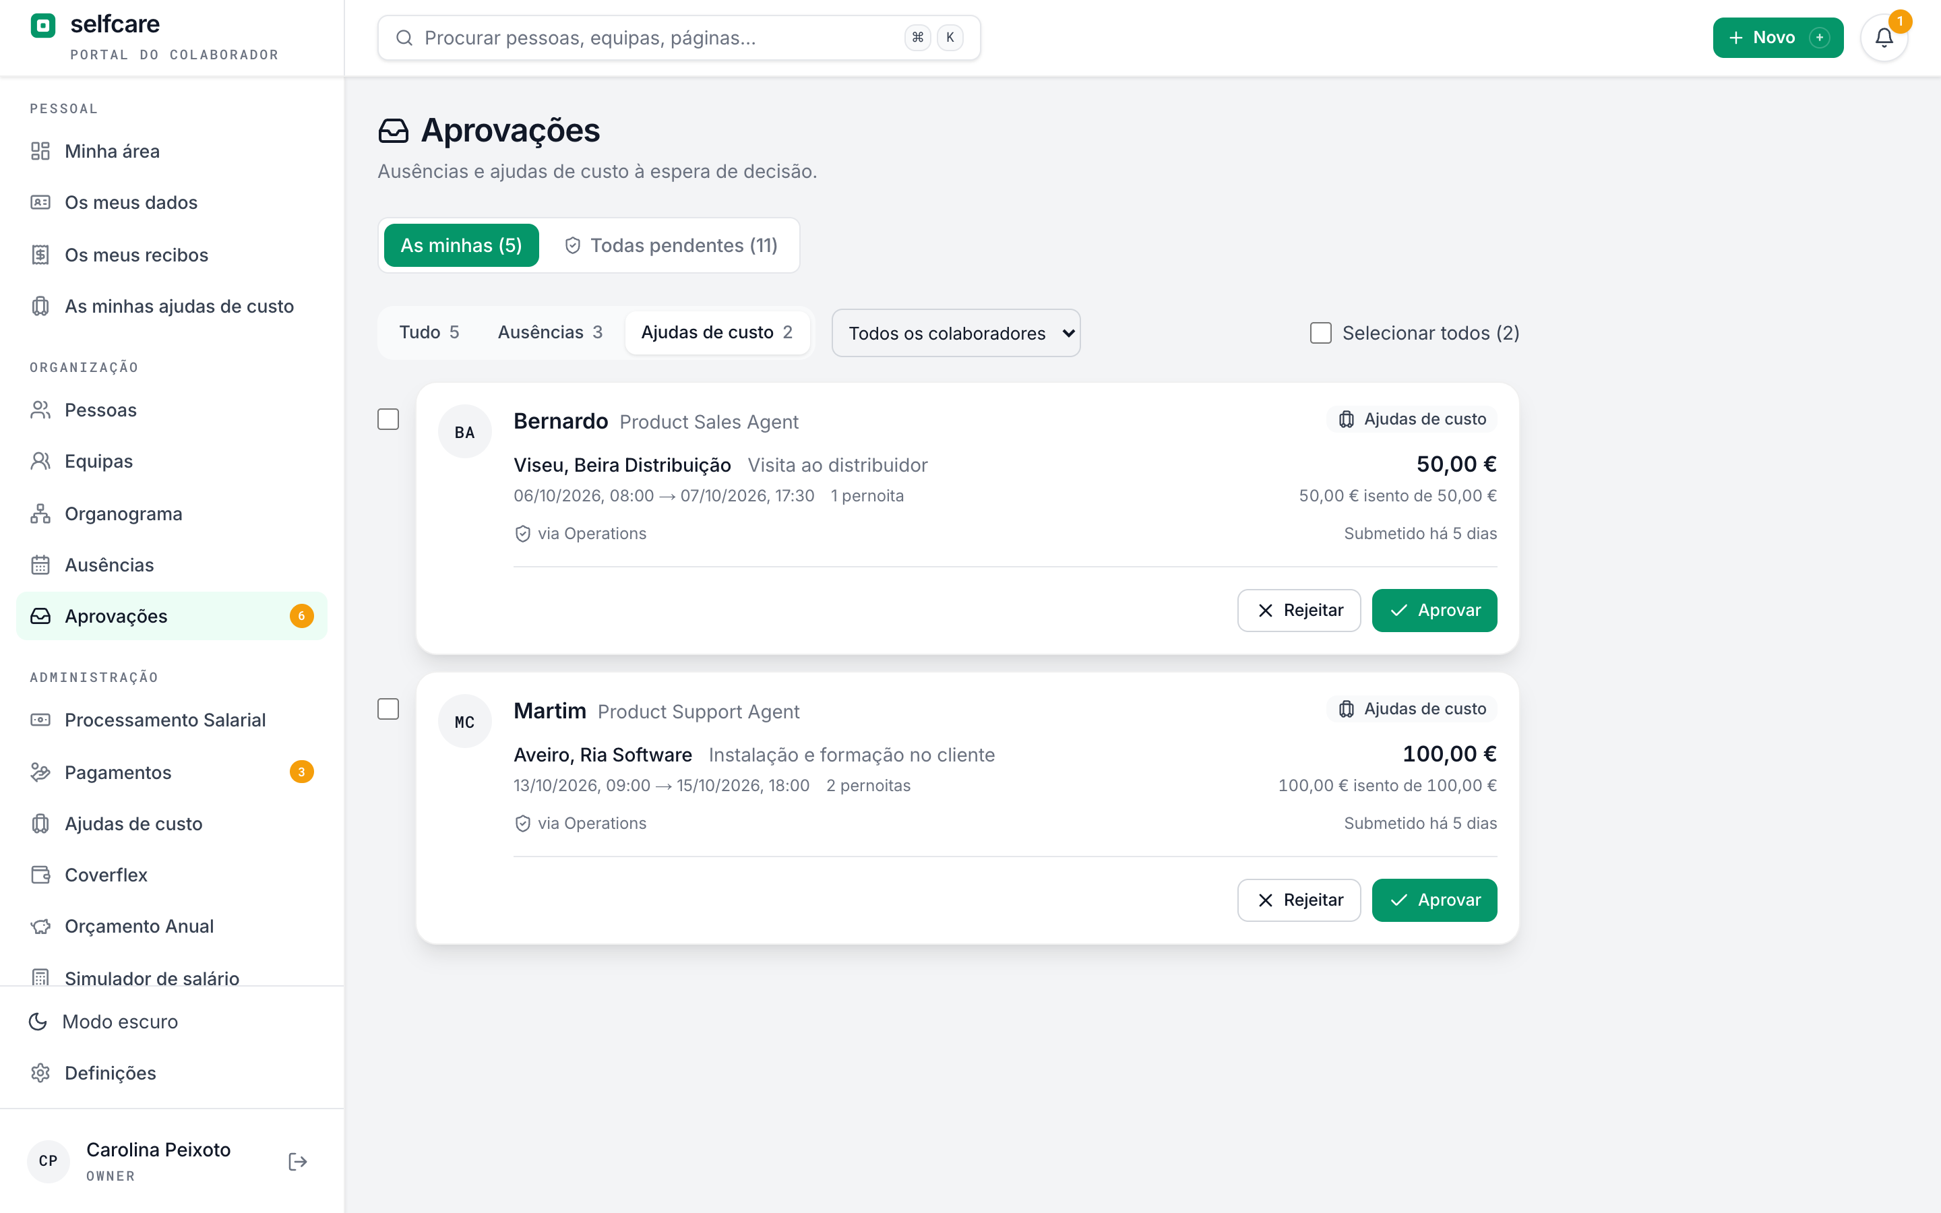Click the selfcare logo icon
Image resolution: width=1941 pixels, height=1213 pixels.
click(x=43, y=26)
